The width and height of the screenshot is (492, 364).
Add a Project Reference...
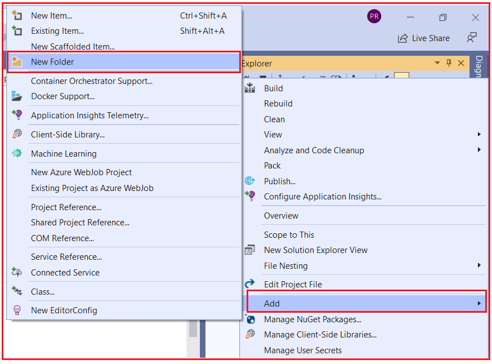(x=124, y=207)
